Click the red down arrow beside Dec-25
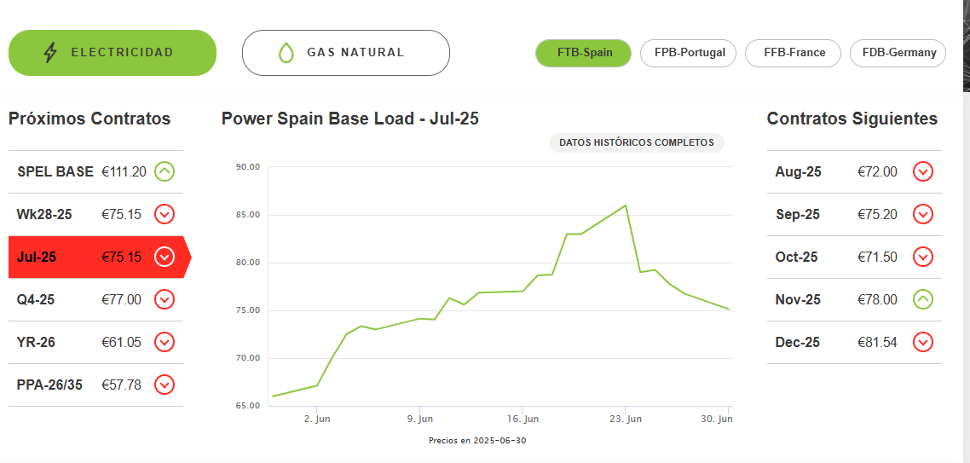This screenshot has height=463, width=970. (x=923, y=342)
